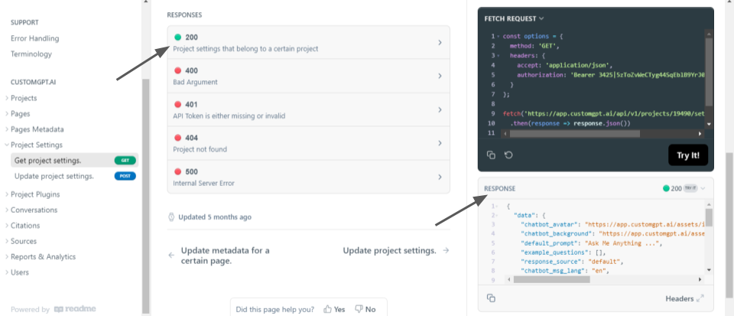
Task: Click the readme logo in footer
Action: click(x=76, y=309)
